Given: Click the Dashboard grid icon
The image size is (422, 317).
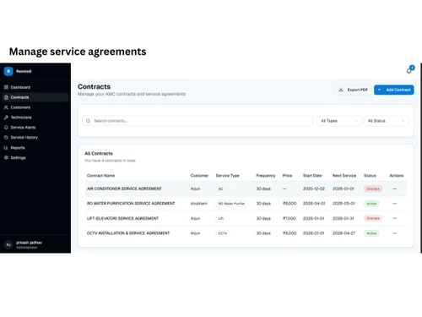Looking at the screenshot, I should pyautogui.click(x=6, y=87).
